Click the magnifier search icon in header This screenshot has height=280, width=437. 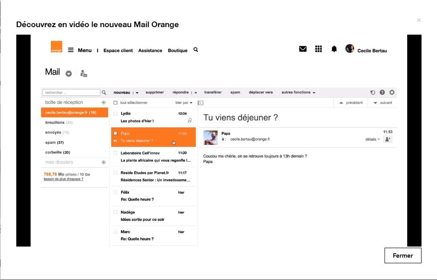tap(196, 50)
